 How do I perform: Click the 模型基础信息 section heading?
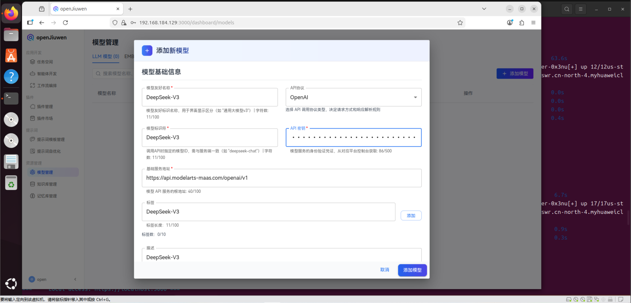point(161,72)
